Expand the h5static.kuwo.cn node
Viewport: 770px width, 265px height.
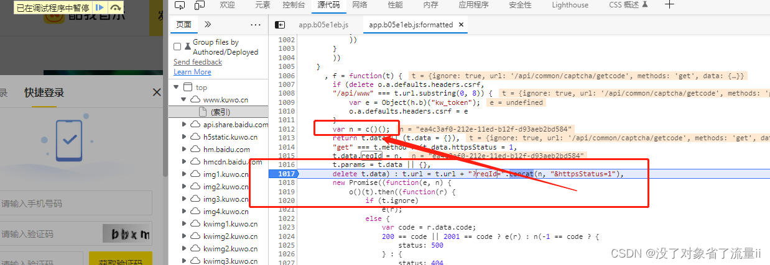point(184,137)
